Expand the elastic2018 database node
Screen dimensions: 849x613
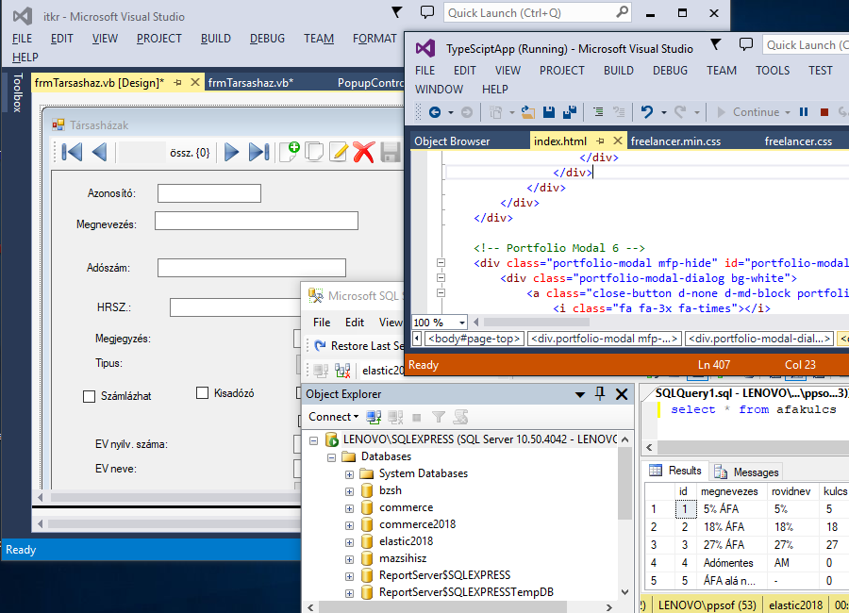pyautogui.click(x=349, y=541)
